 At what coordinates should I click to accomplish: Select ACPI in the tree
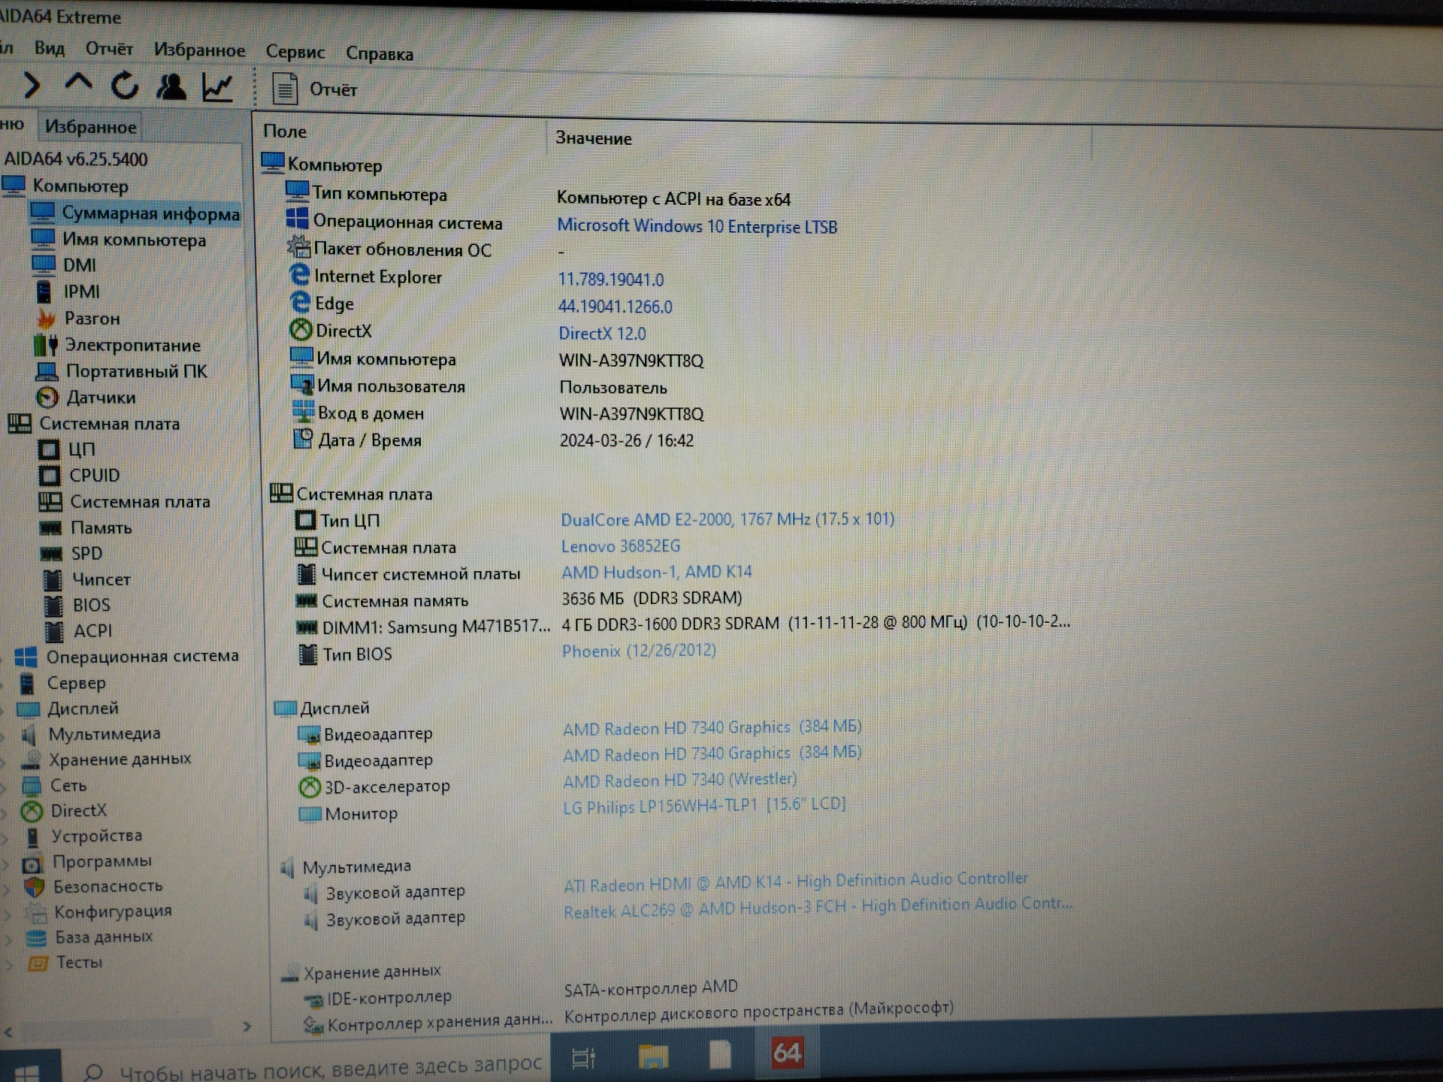[x=92, y=630]
